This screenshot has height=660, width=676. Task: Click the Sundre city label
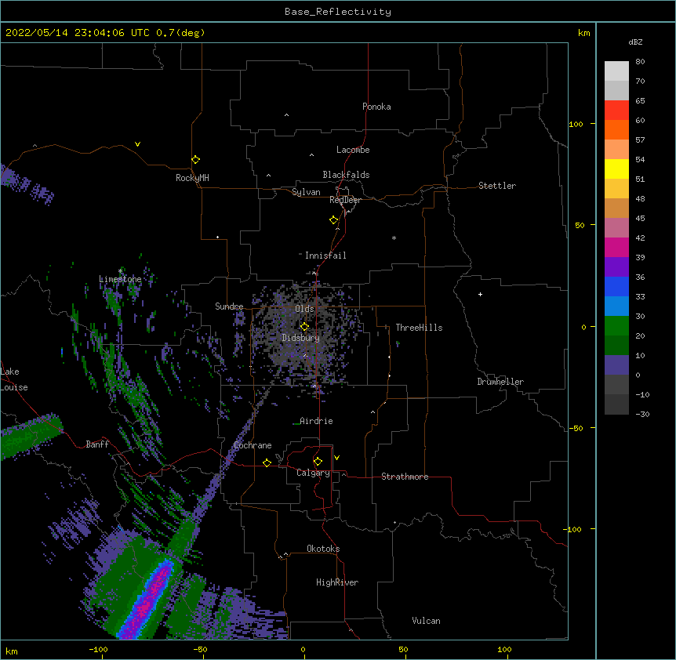click(x=229, y=306)
